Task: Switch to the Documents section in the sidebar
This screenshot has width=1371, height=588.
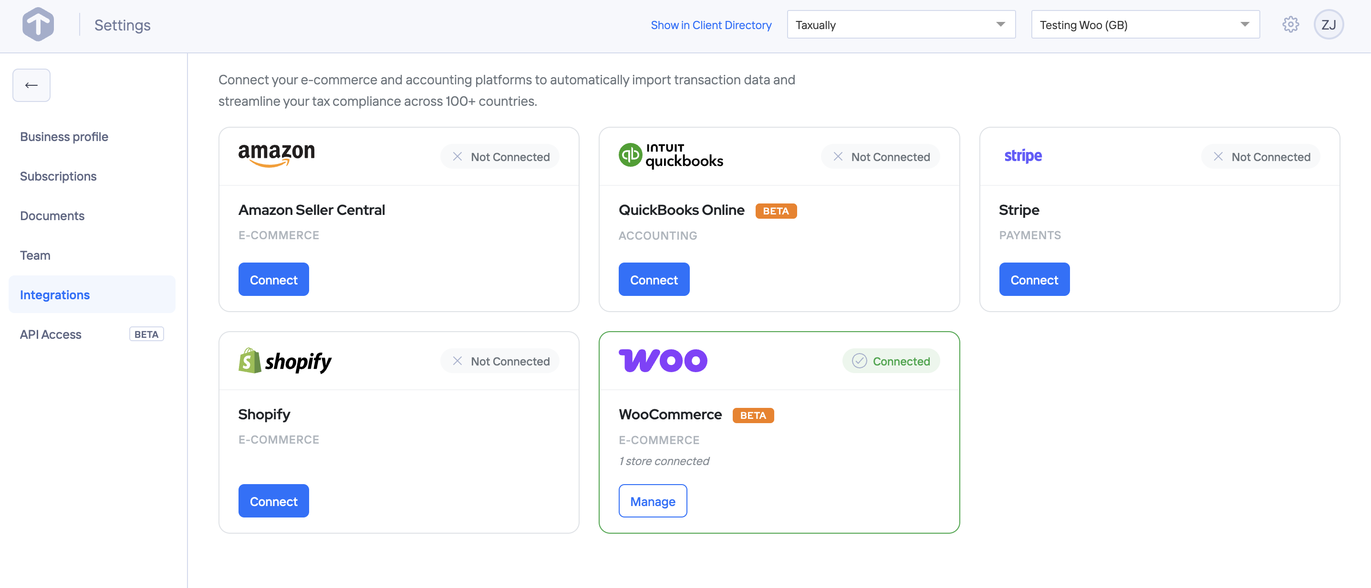Action: click(x=52, y=215)
